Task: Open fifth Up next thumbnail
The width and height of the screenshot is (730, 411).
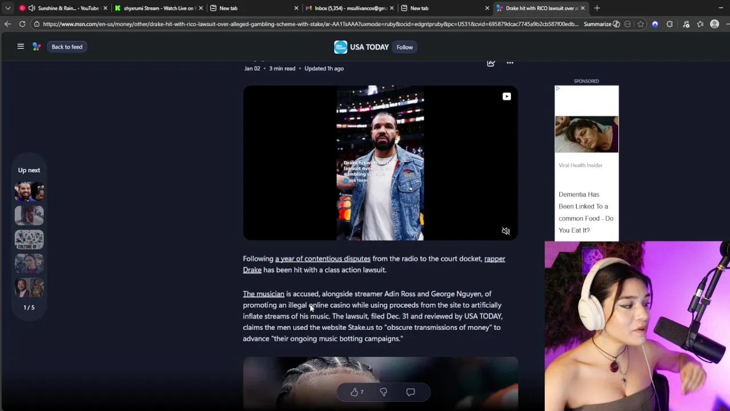Action: pyautogui.click(x=29, y=287)
